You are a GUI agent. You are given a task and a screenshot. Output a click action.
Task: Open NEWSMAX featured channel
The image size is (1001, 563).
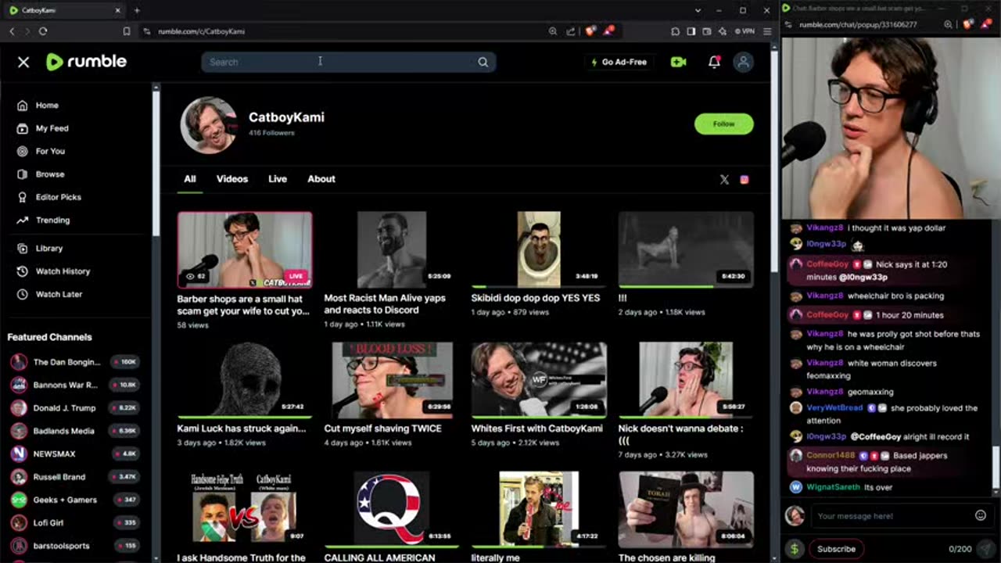pos(76,454)
